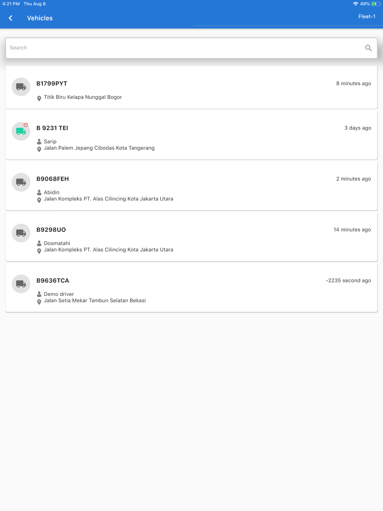Tap the driver icon next to Sarip
383x511 pixels.
39,142
